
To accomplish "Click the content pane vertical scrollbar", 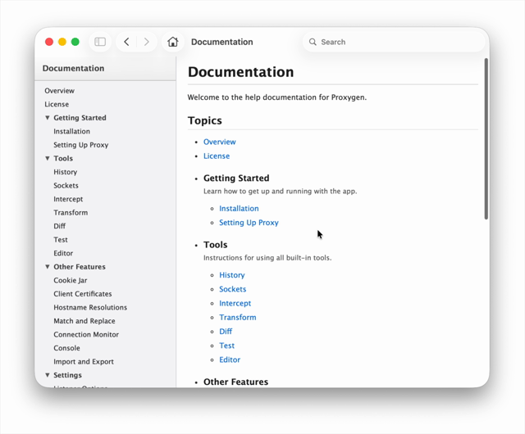I will click(x=486, y=138).
